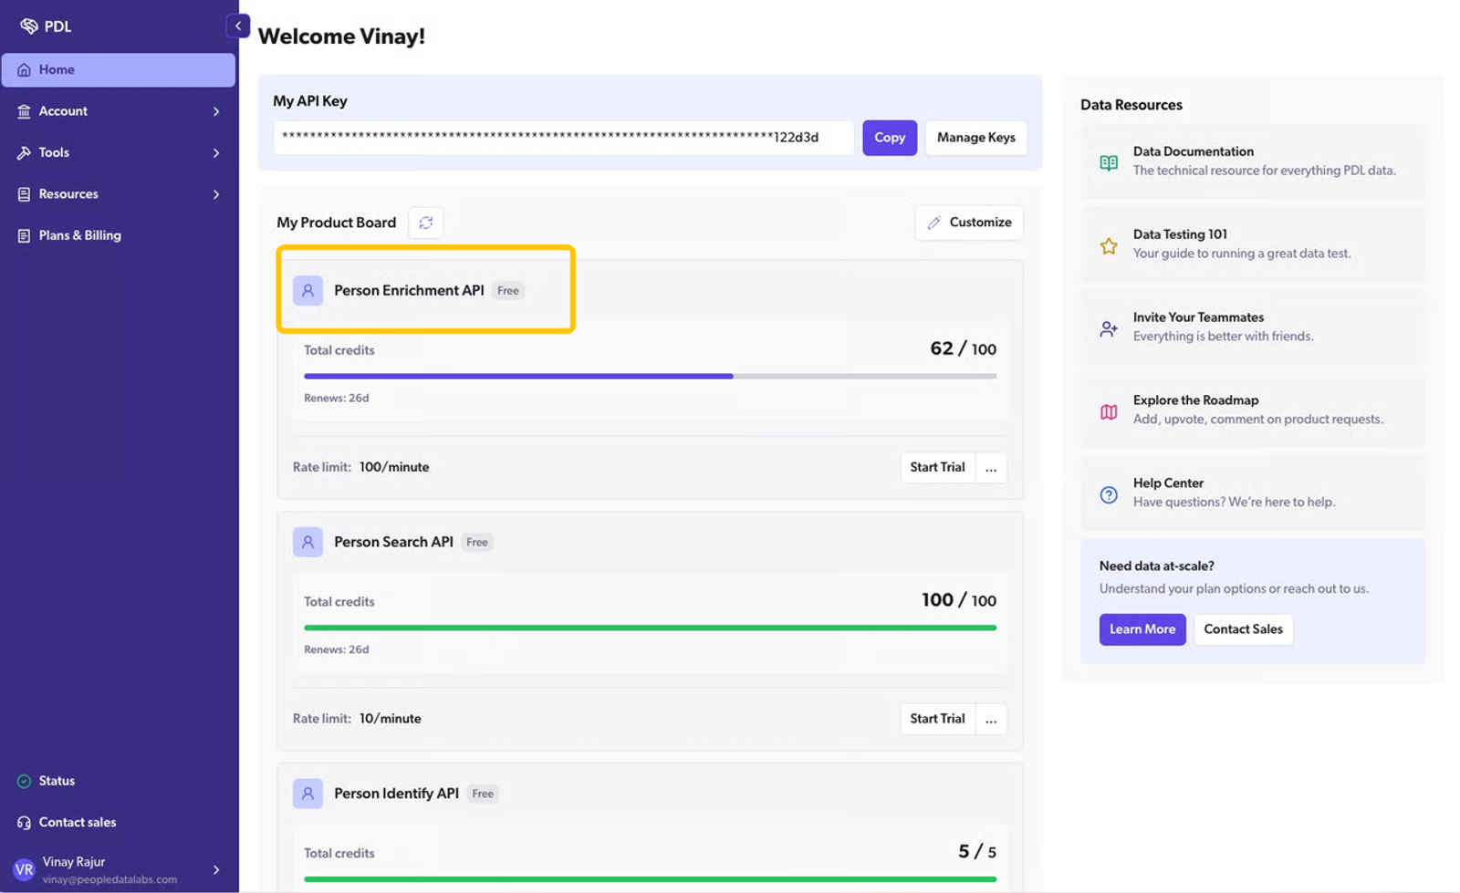Viewport: 1460px width, 893px height.
Task: Start Trial for Person Enrichment API
Action: pos(937,468)
